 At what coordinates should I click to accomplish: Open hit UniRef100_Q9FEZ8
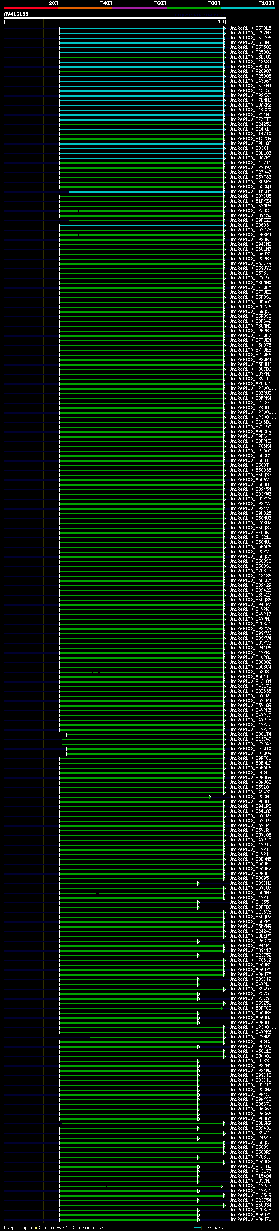[x=250, y=220]
